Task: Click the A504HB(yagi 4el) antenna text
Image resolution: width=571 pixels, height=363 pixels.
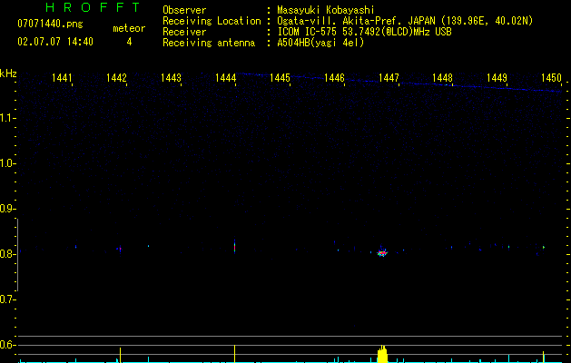Action: pyautogui.click(x=320, y=43)
